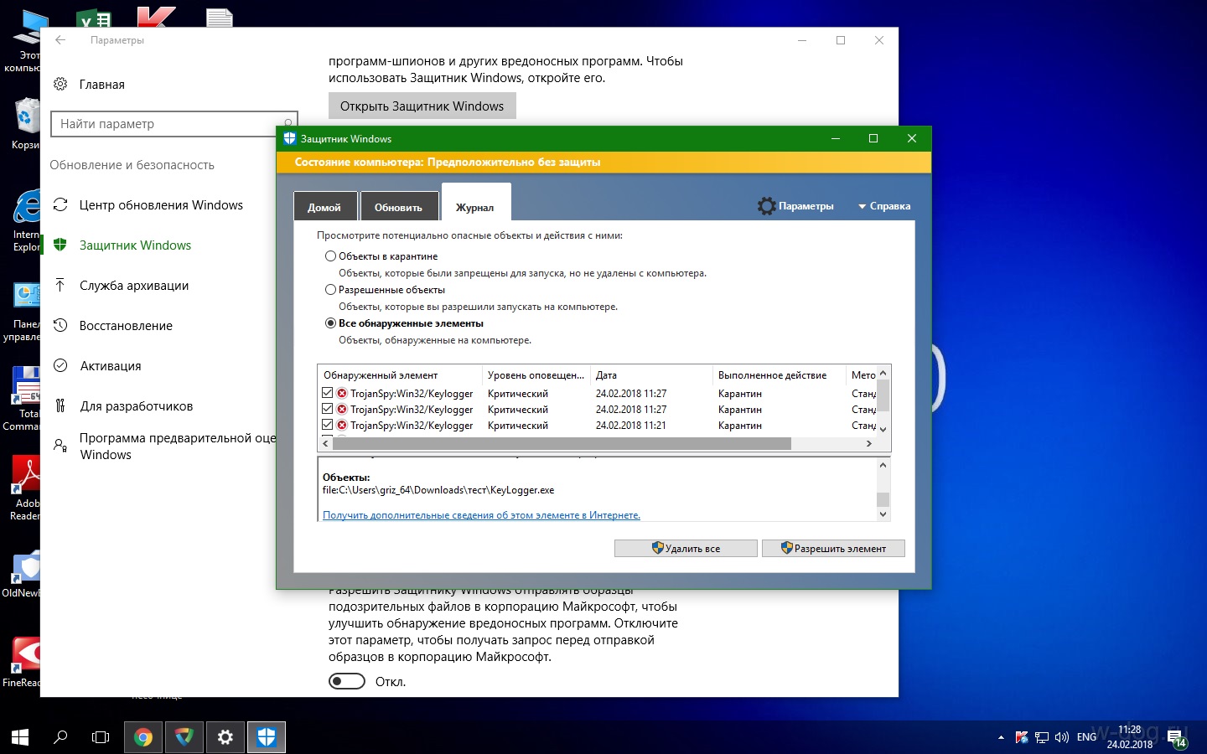Image resolution: width=1207 pixels, height=754 pixels.
Task: Click the Windows Start button
Action: pyautogui.click(x=20, y=737)
